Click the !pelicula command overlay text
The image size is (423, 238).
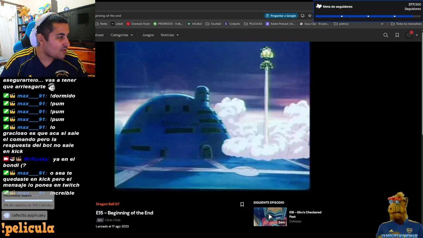28,228
